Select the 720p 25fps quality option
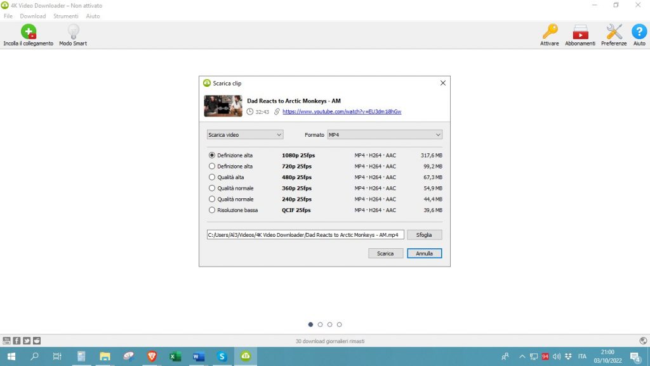The width and height of the screenshot is (650, 366). click(x=212, y=167)
